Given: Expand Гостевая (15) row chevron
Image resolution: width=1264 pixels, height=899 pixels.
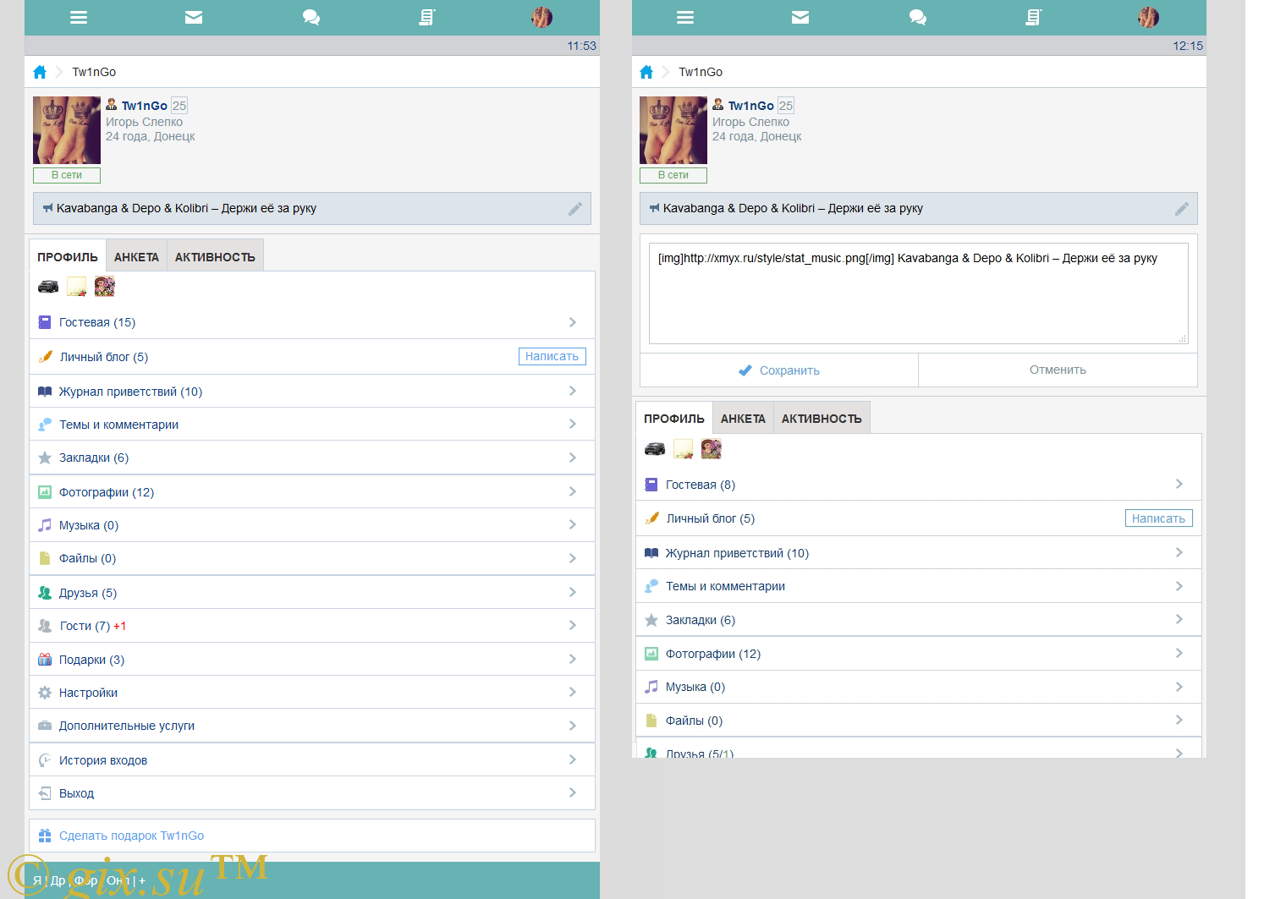Looking at the screenshot, I should click(573, 322).
